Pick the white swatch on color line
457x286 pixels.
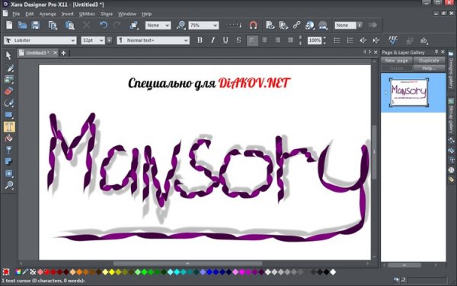[333, 272]
